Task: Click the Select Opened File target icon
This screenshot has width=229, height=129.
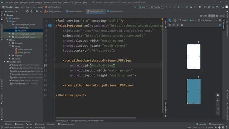Action: 27,11
